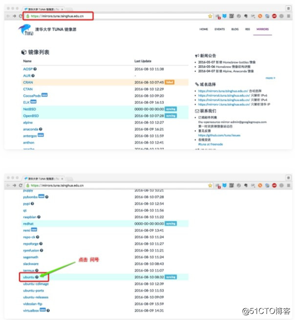Open the CRAN mirror link
This screenshot has width=295, height=320.
tap(28, 82)
